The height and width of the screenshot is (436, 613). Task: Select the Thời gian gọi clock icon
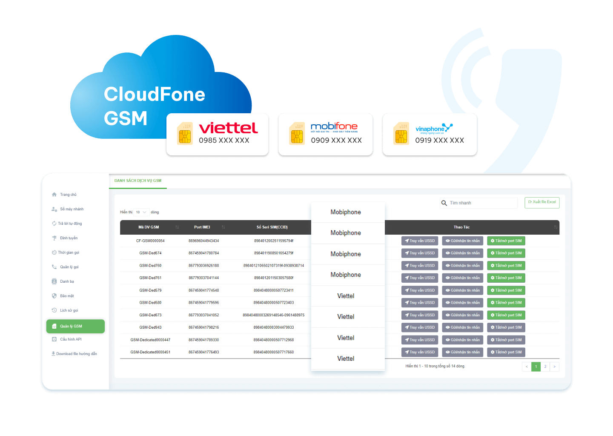pos(54,252)
